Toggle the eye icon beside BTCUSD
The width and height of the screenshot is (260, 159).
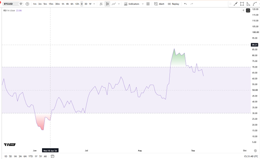(21, 4)
